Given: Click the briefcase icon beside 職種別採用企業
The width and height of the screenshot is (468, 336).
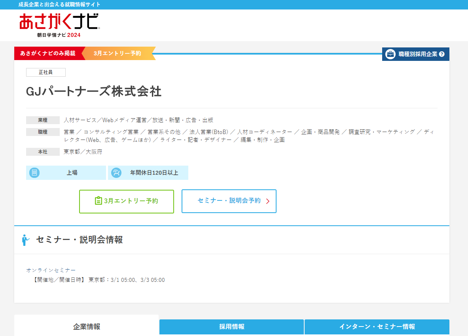Looking at the screenshot, I should [390, 54].
